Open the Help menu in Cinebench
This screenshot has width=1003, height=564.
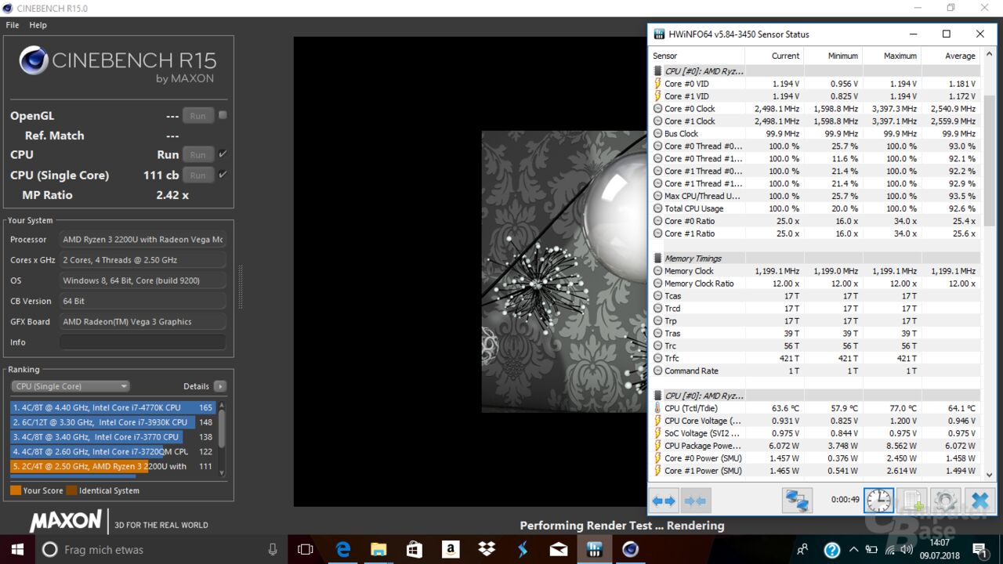pos(38,25)
